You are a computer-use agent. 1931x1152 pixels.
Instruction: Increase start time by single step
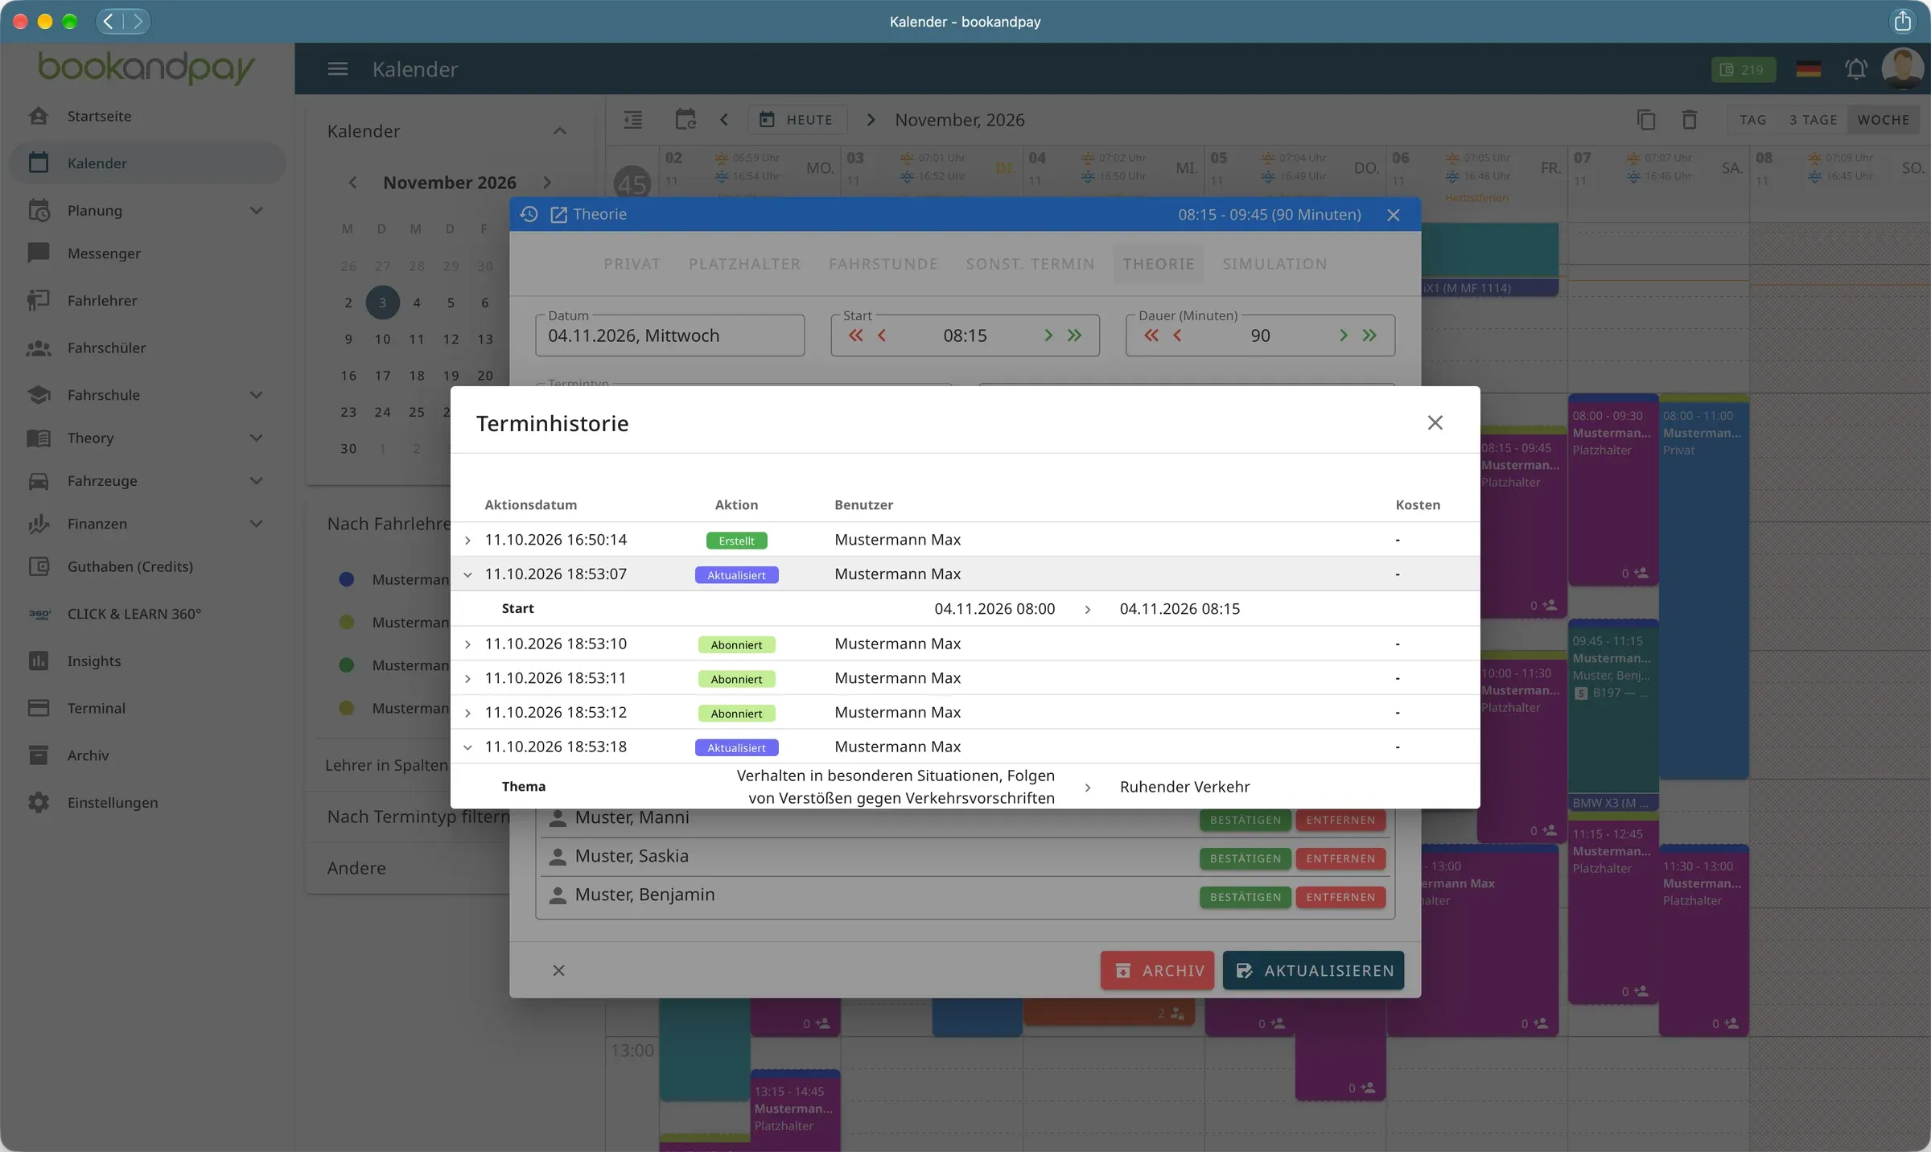(x=1048, y=335)
